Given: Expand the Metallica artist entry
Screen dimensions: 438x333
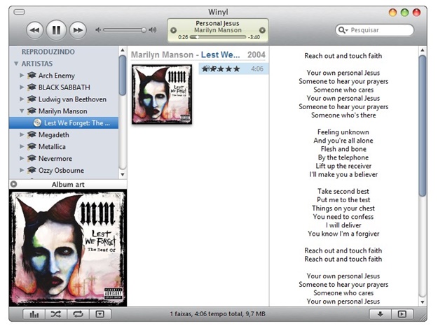Looking at the screenshot, I should point(22,147).
